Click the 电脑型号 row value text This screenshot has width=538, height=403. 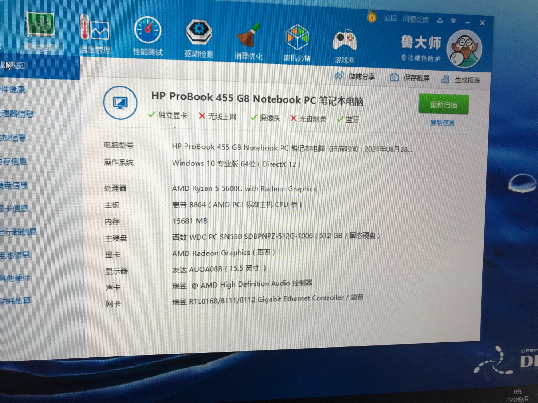click(292, 148)
